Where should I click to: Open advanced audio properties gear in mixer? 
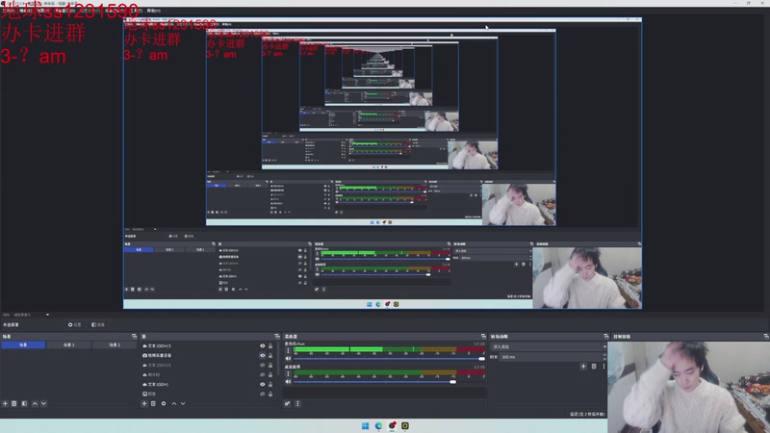288,403
